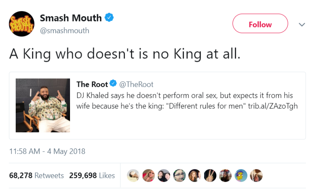Screen dimensions: 314x189
Task: Open the liker avatar with green hair and glasses
Action: [179, 175]
